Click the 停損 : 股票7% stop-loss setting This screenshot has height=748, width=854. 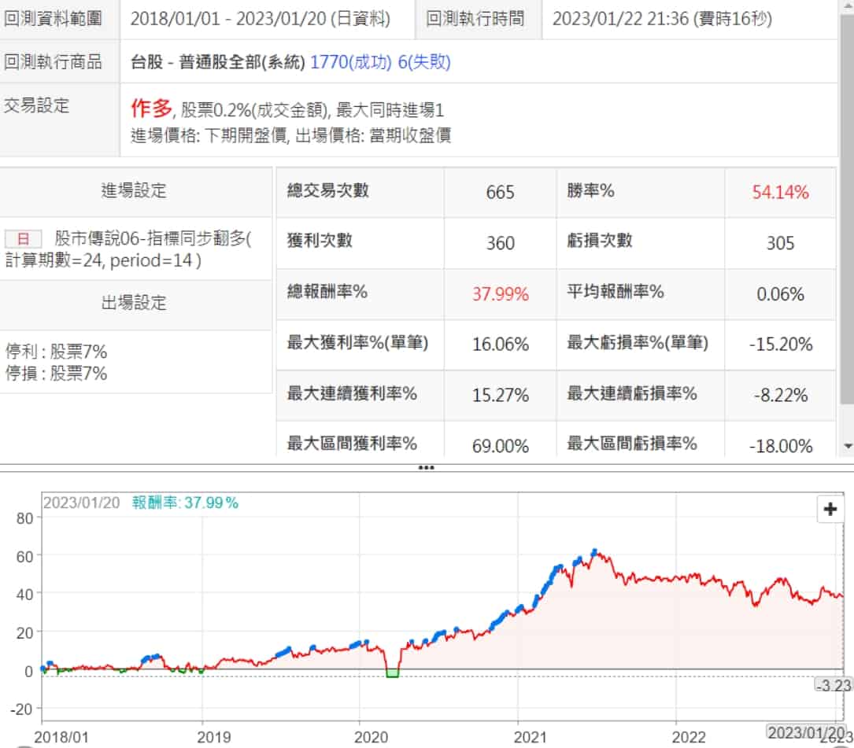point(56,373)
